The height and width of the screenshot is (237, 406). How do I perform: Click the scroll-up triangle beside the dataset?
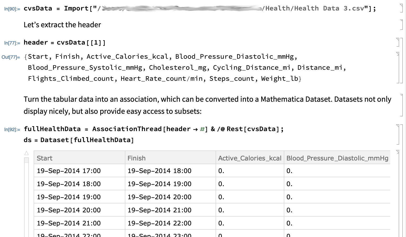coord(26,153)
